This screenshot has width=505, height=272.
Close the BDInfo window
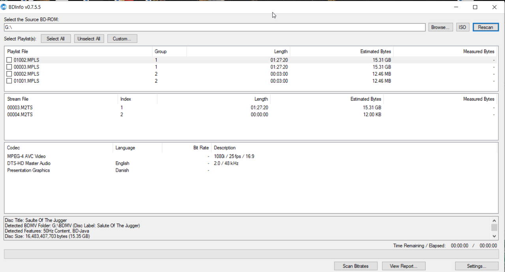pyautogui.click(x=494, y=7)
